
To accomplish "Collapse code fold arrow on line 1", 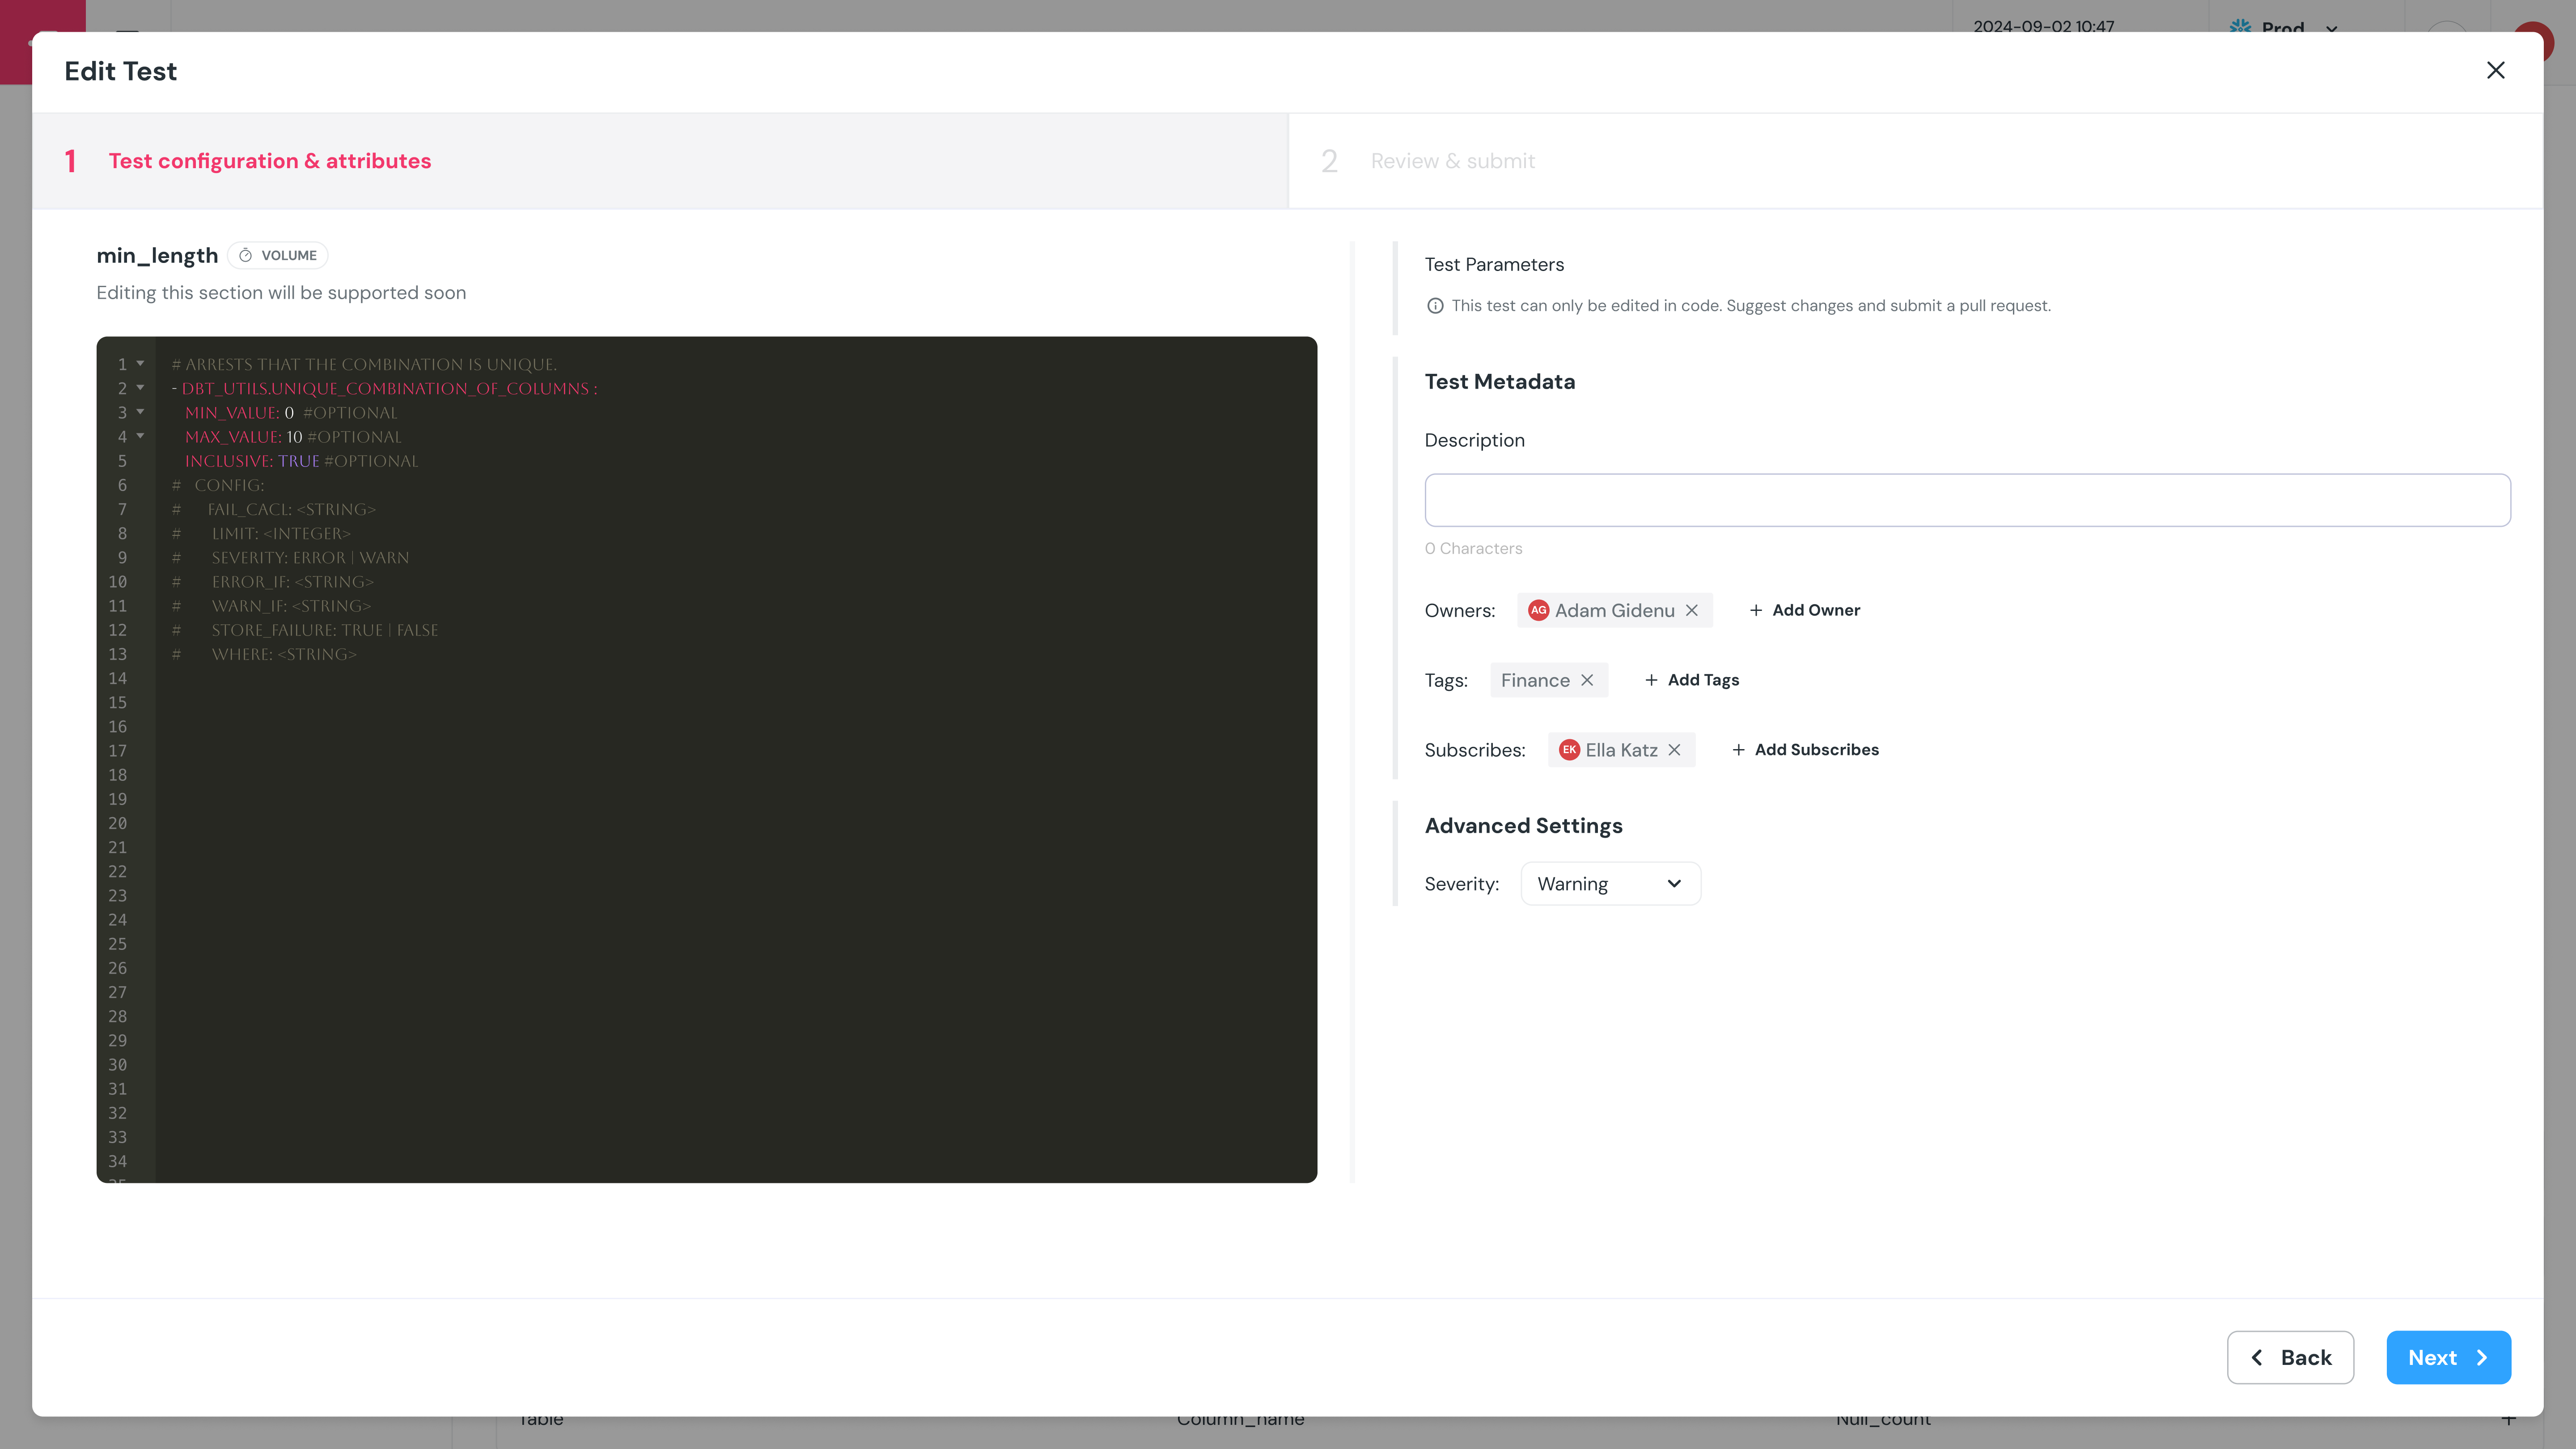I will point(140,364).
